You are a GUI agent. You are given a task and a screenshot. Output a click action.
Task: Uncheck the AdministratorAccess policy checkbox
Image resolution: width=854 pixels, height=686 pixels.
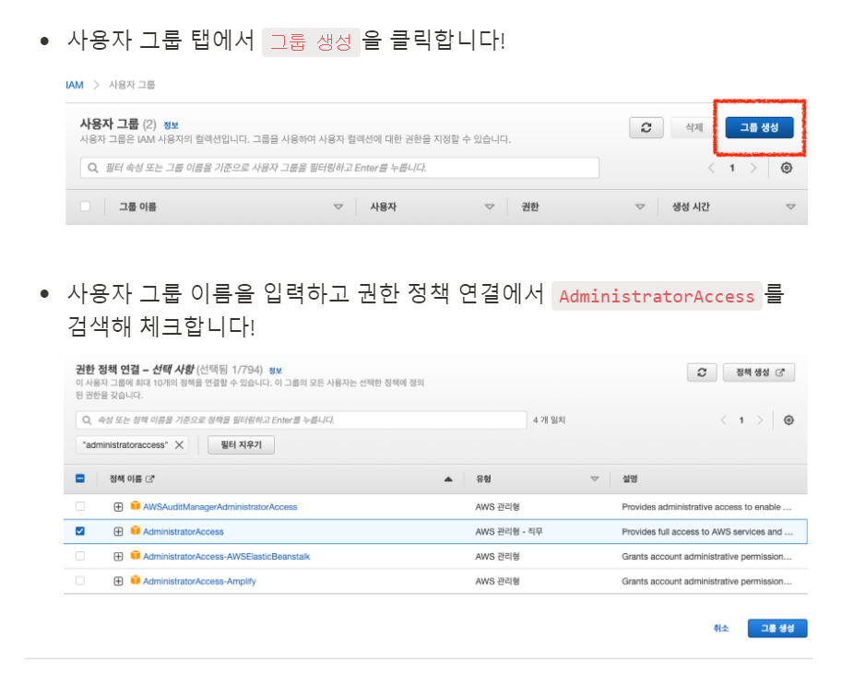(x=80, y=531)
